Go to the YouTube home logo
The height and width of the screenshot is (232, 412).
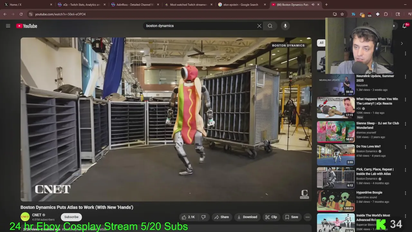pyautogui.click(x=27, y=26)
